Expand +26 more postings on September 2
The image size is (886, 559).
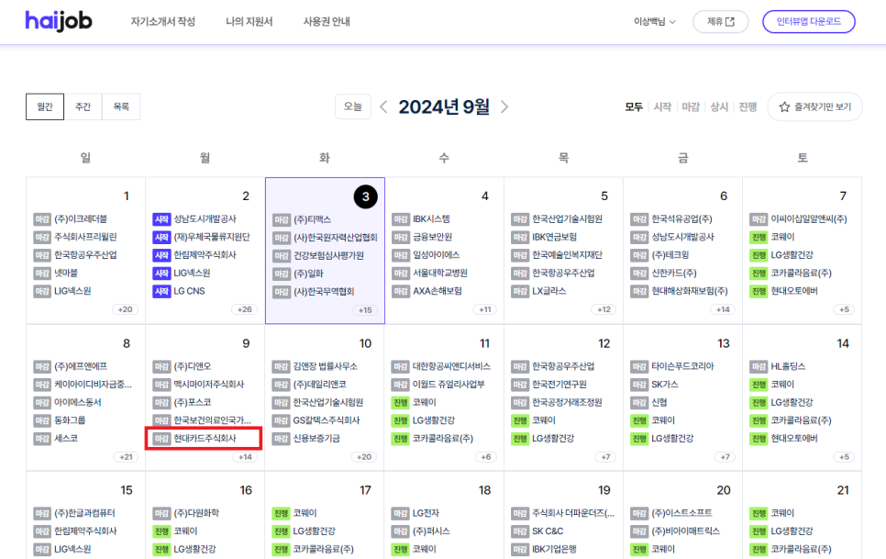[245, 309]
